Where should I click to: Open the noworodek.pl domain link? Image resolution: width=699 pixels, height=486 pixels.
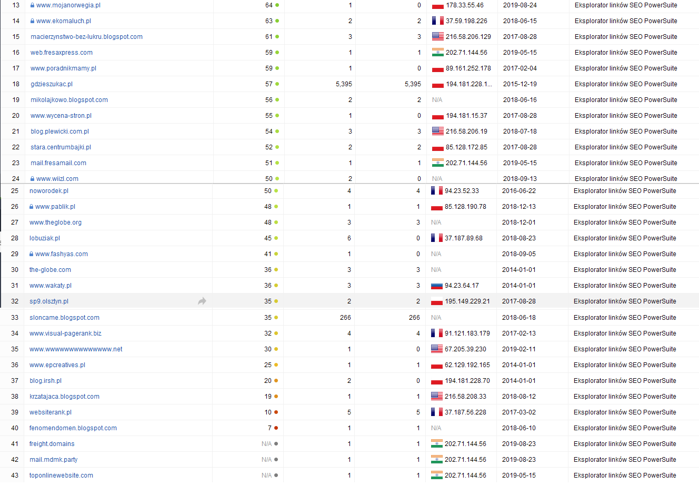[49, 191]
